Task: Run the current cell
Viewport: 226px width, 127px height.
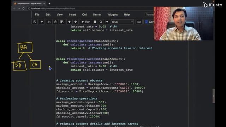Action: click(x=86, y=22)
